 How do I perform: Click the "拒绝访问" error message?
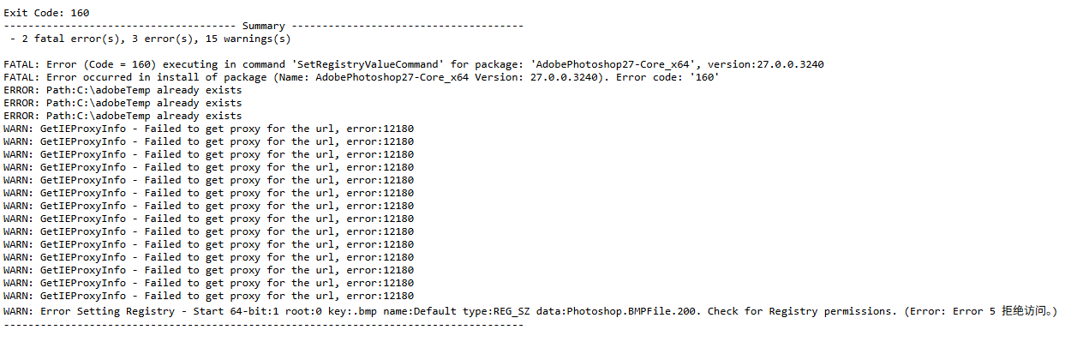(x=1025, y=311)
